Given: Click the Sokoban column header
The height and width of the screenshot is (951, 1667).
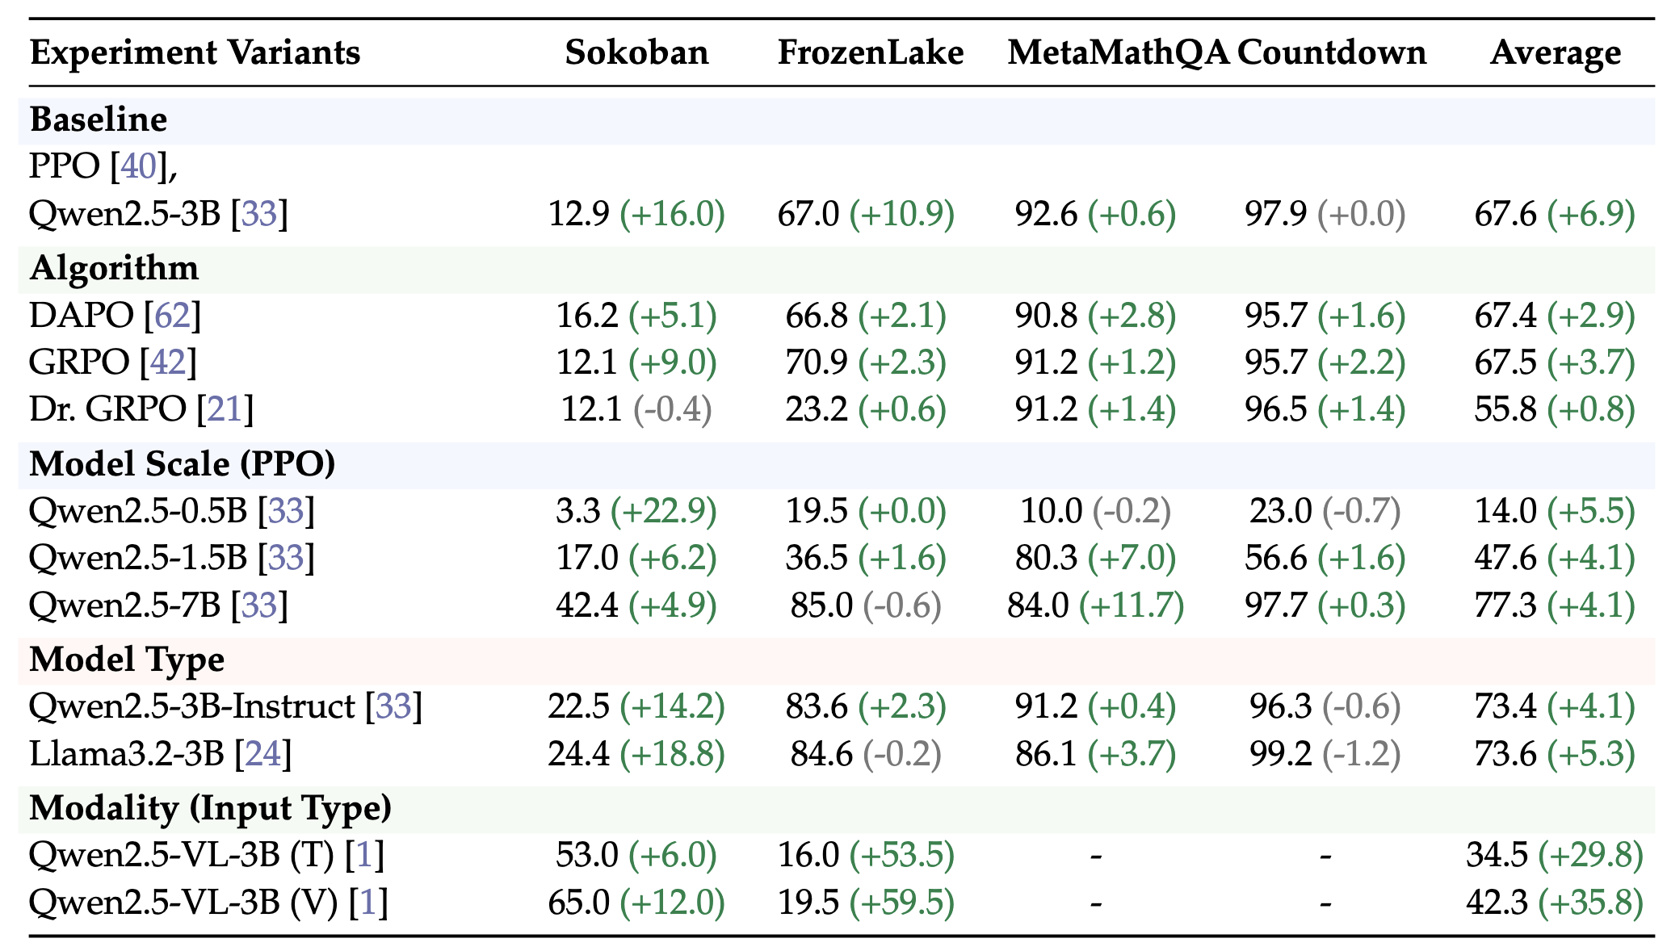Looking at the screenshot, I should [x=636, y=53].
